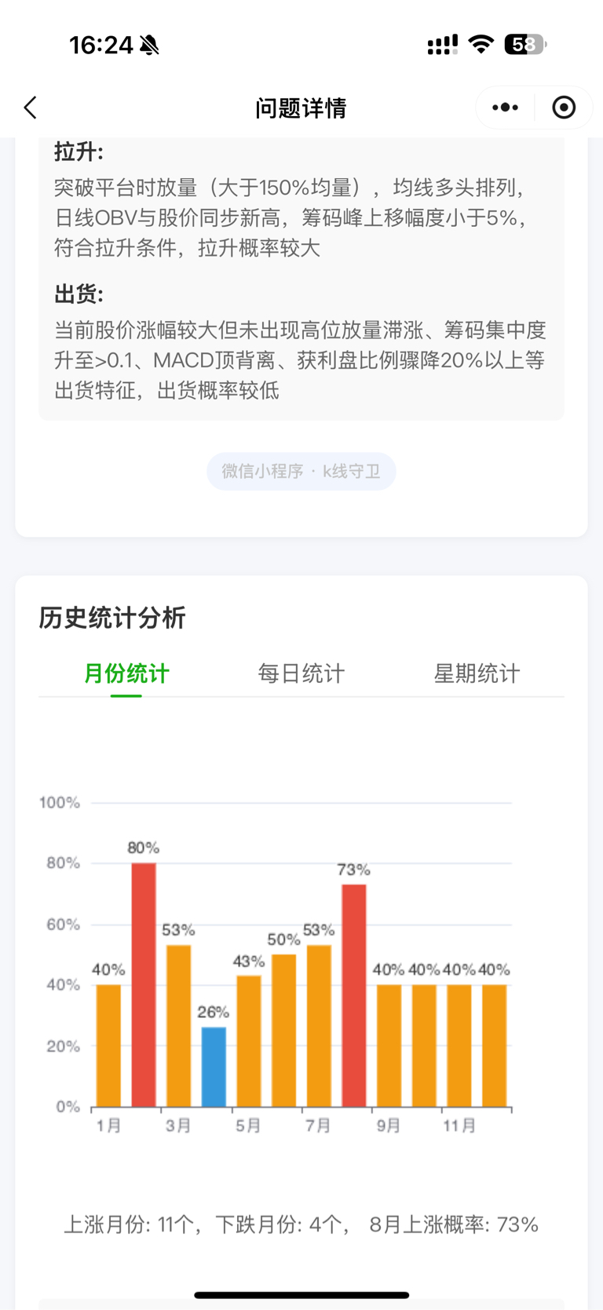The width and height of the screenshot is (603, 1310).
Task: Tap the red 73% August bar
Action: click(354, 995)
